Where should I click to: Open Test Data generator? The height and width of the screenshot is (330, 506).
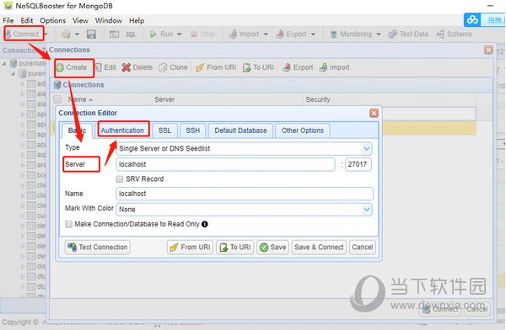point(408,34)
